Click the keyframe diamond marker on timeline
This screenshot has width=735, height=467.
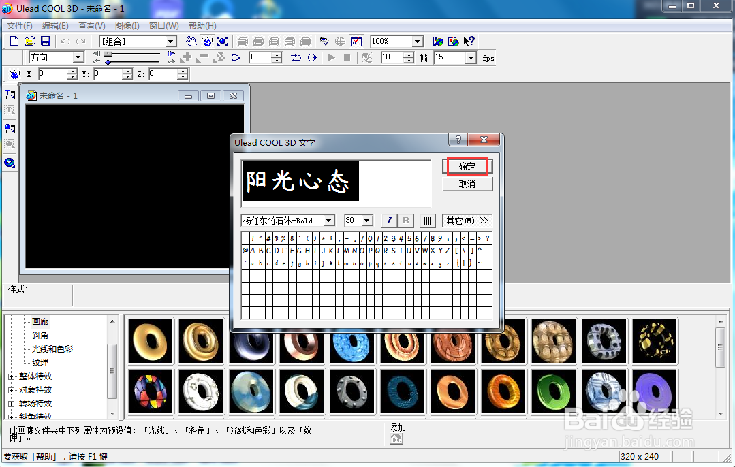coord(108,62)
